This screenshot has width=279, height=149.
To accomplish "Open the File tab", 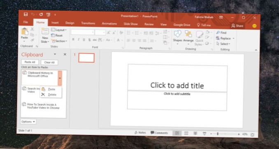I will 26,22.
